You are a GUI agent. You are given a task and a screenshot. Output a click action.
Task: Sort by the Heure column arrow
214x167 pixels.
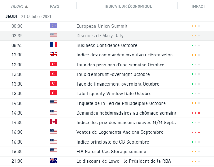pos(26,6)
